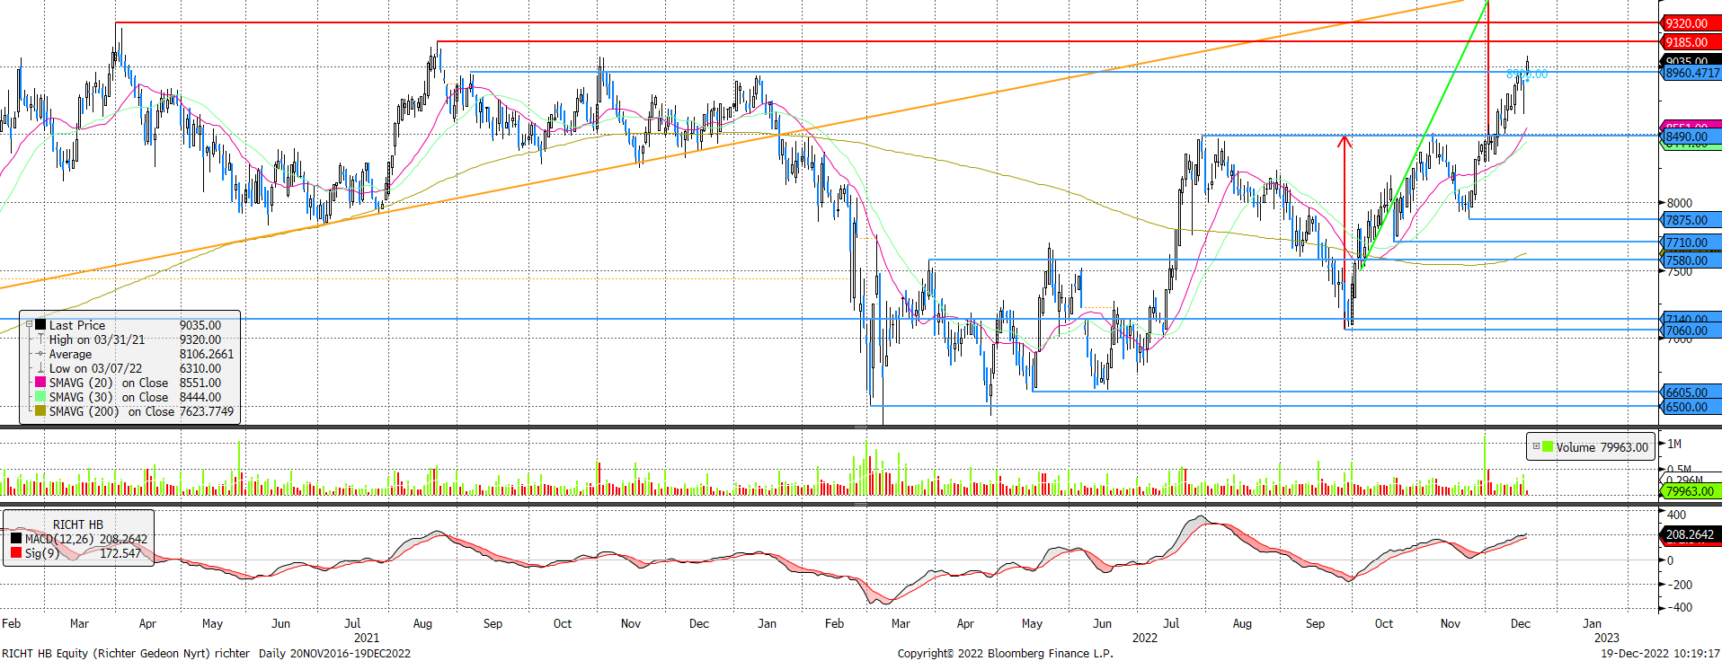1722x661 pixels.
Task: Click the magenta SMAVG (20) swatch
Action: pos(40,383)
